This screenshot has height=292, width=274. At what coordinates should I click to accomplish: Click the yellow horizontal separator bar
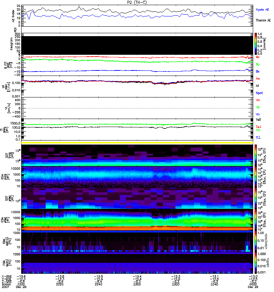pos(137,143)
